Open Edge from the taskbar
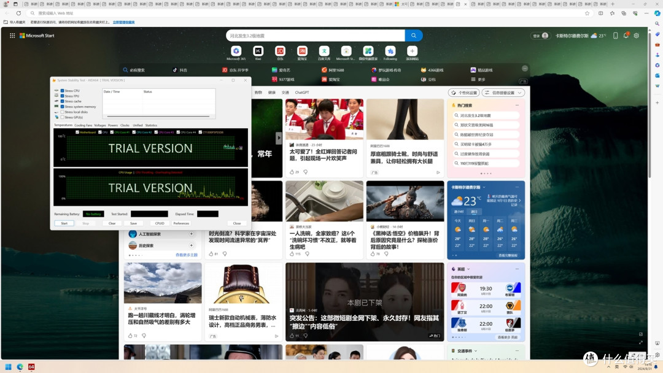Screen dimensions: 663x373 (x=20, y=367)
